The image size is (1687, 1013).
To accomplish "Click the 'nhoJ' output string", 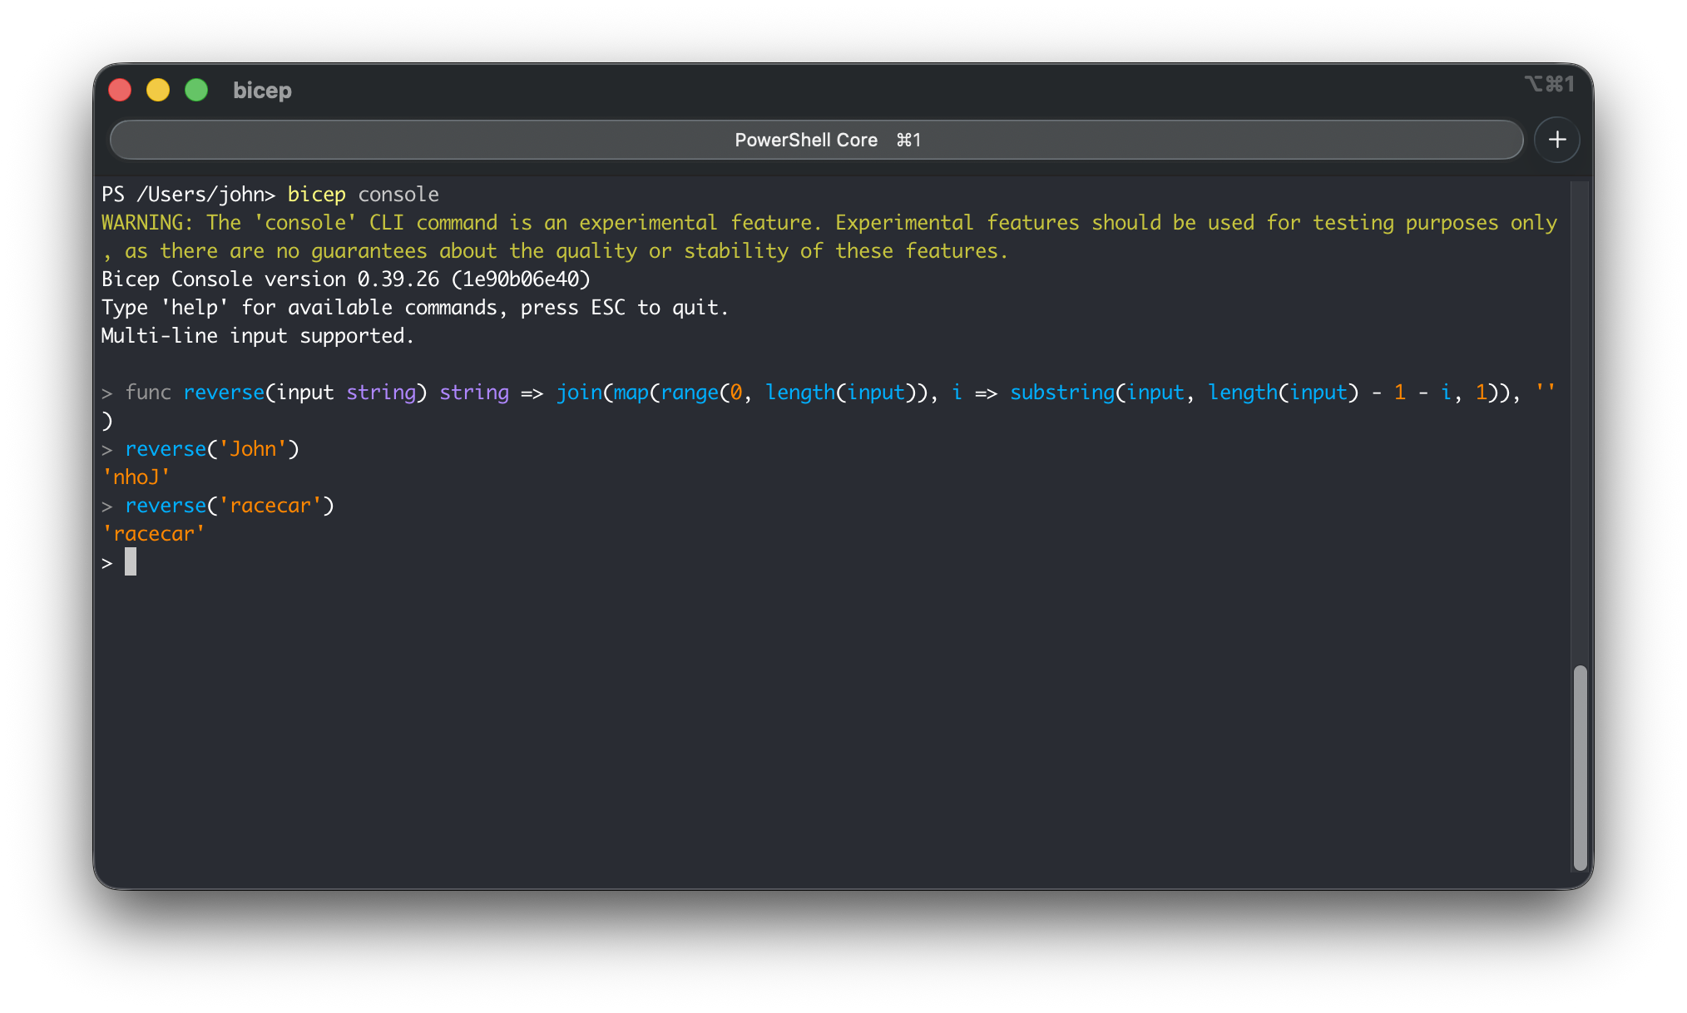I will click(136, 477).
